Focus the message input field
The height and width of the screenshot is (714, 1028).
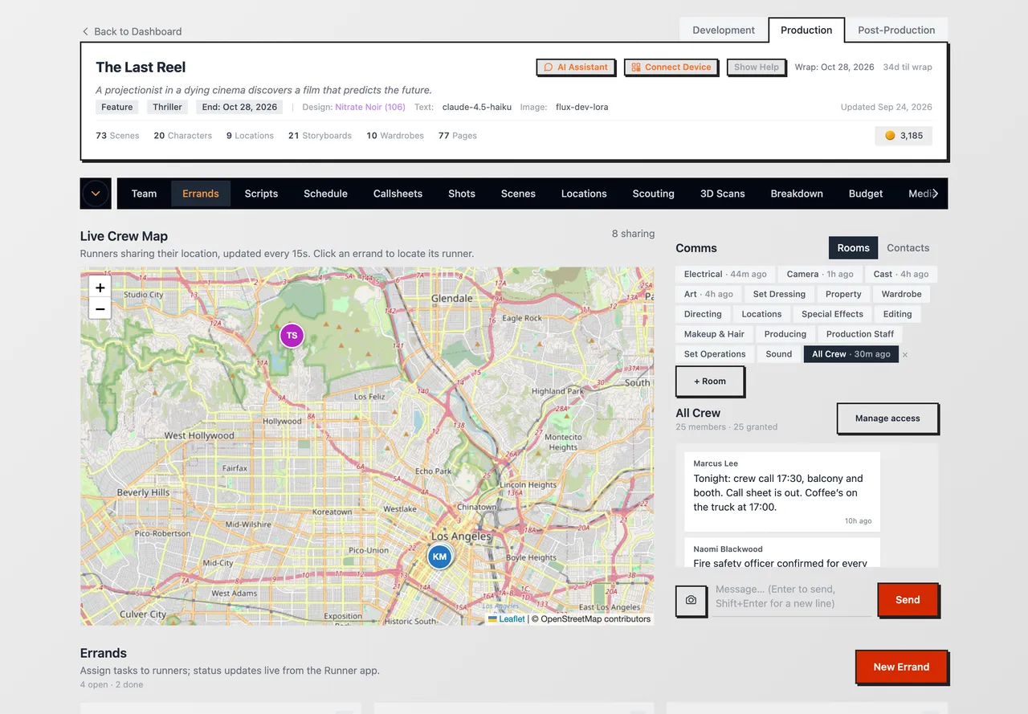tap(791, 597)
